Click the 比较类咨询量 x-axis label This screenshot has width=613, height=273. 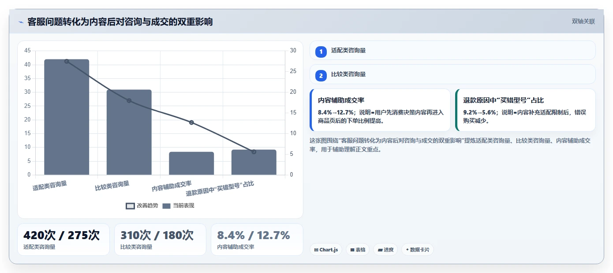112,185
